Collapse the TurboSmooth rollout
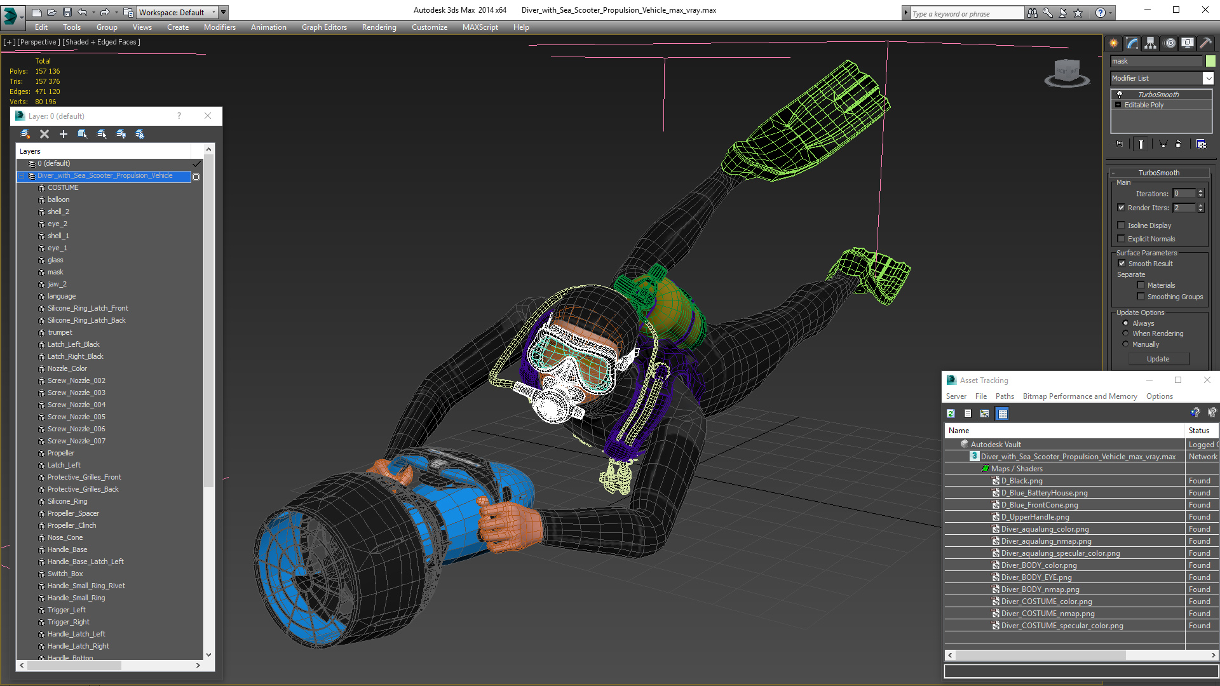The height and width of the screenshot is (686, 1220). (1113, 173)
